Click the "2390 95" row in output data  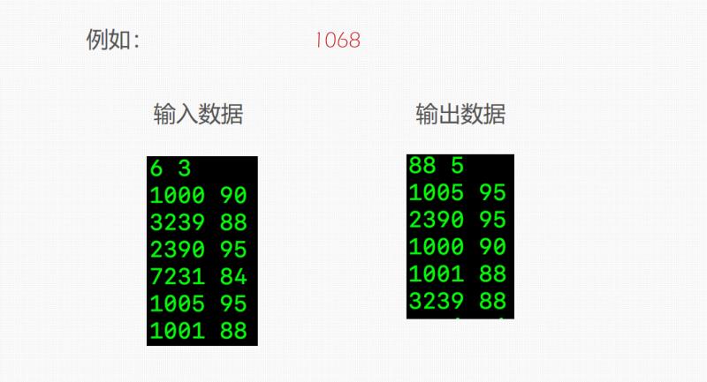click(x=458, y=220)
